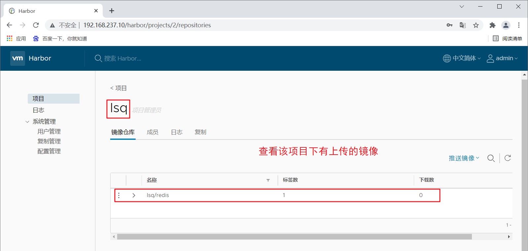Close the Harbor browser tab
The image size is (528, 251).
(x=96, y=11)
